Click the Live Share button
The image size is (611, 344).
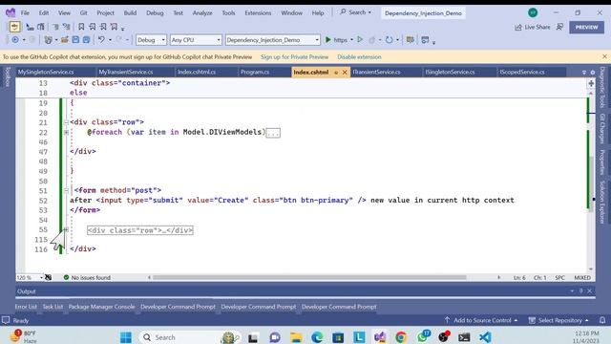pyautogui.click(x=533, y=27)
